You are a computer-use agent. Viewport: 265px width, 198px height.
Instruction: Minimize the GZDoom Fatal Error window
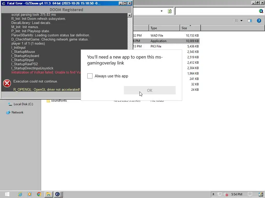tap(121, 3)
